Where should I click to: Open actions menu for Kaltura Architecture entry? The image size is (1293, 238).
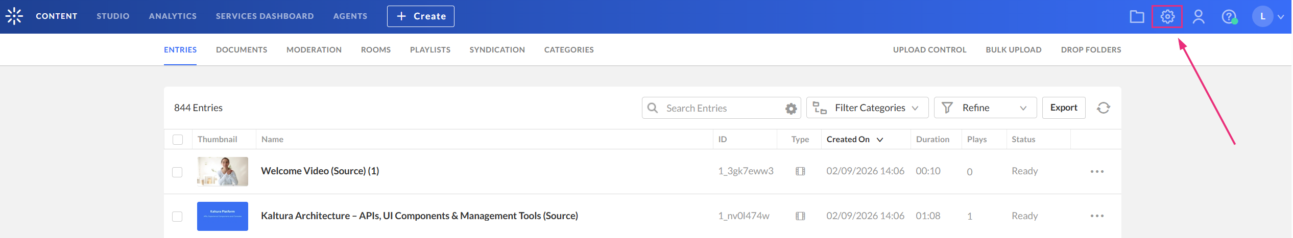tap(1097, 216)
